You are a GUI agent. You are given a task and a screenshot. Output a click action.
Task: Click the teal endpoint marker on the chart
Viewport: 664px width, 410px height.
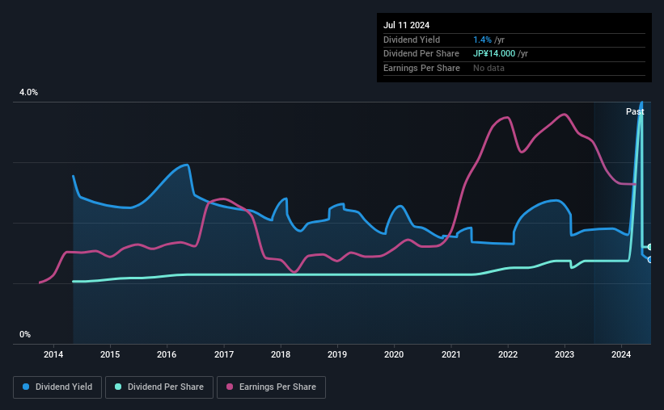pos(650,247)
